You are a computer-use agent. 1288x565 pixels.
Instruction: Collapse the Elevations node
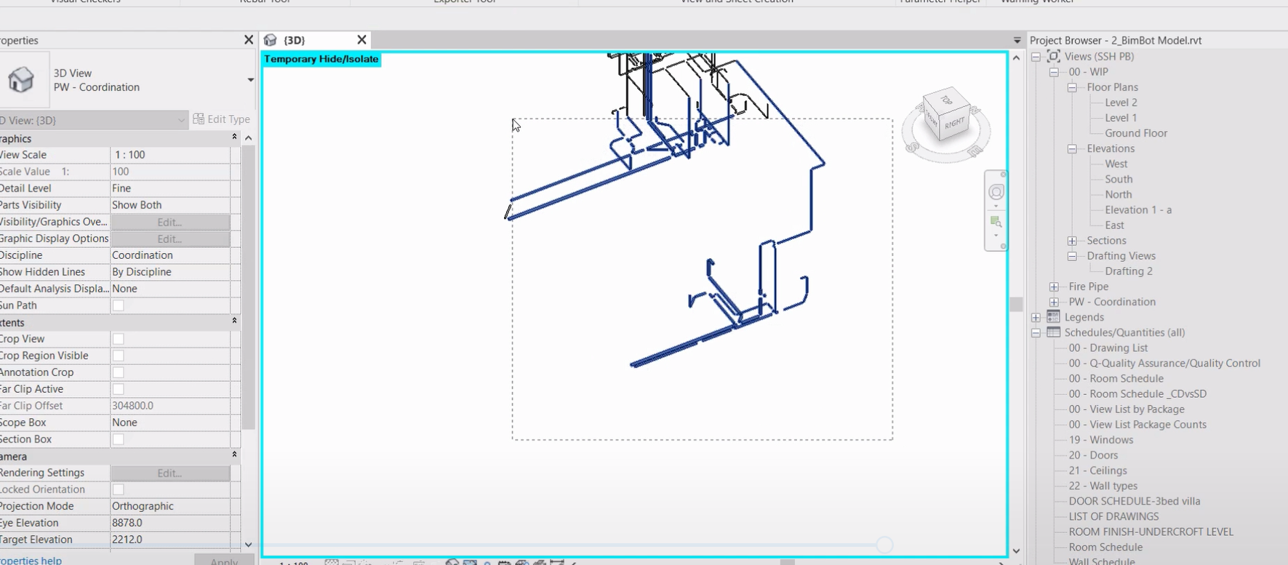coord(1072,148)
